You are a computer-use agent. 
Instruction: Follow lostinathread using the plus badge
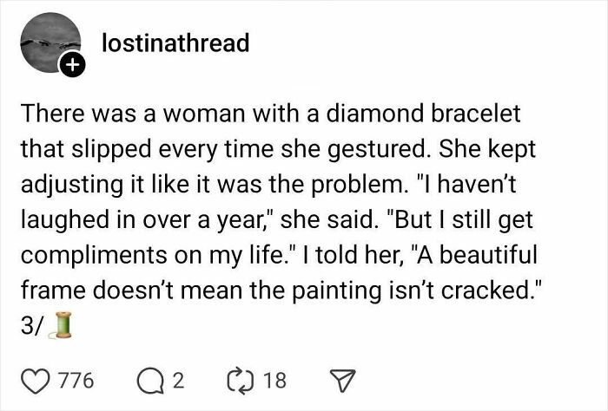tap(72, 65)
